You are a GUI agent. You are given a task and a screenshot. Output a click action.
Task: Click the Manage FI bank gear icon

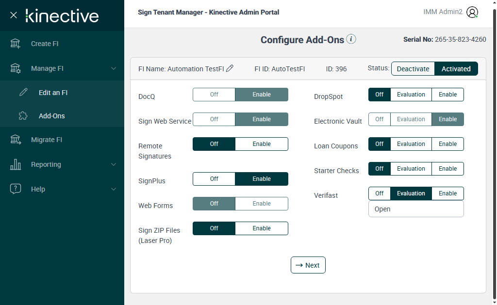[15, 68]
